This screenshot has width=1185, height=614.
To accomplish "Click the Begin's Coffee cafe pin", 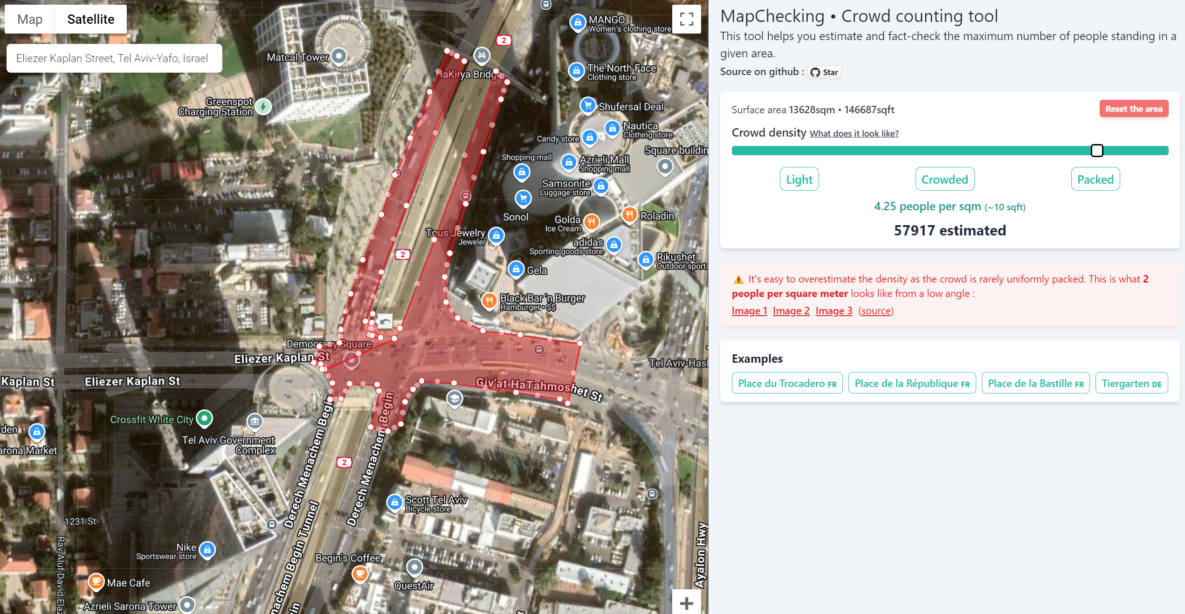I will click(x=360, y=573).
